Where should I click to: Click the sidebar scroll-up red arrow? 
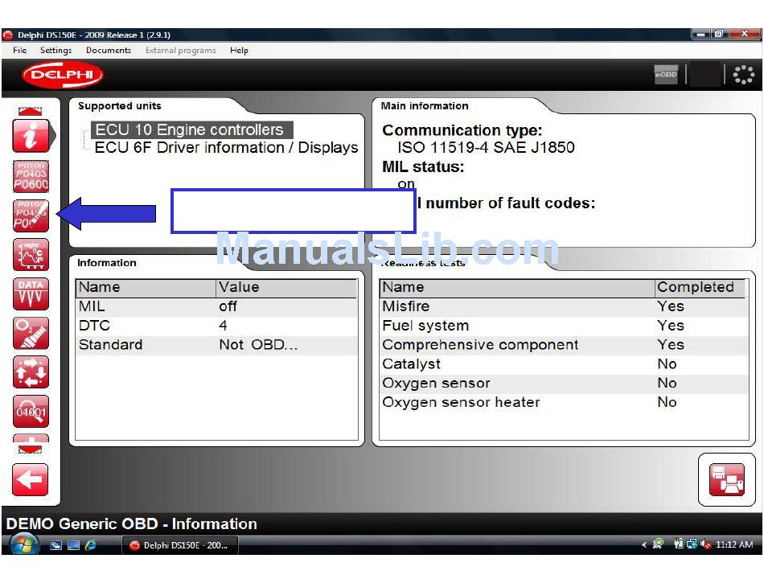pos(31,111)
